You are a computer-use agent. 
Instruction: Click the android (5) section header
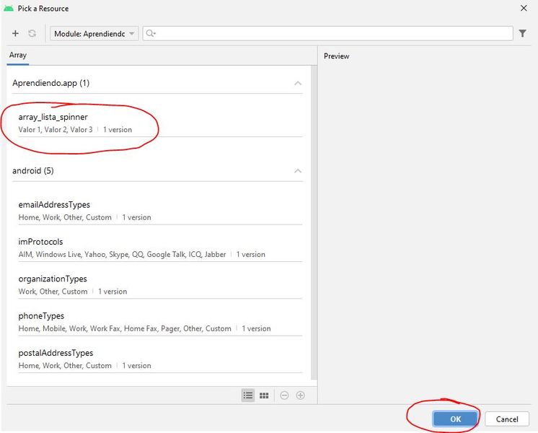[x=157, y=170]
